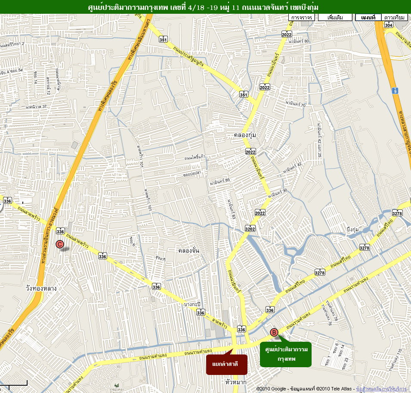
Task: Click the หัวหมาก district label
Action: click(236, 382)
